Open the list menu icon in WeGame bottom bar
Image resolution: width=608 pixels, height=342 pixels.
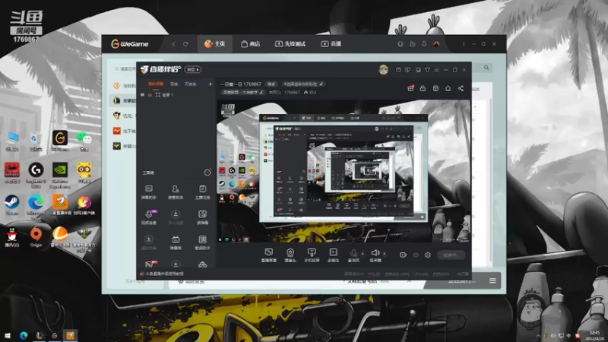click(x=492, y=280)
